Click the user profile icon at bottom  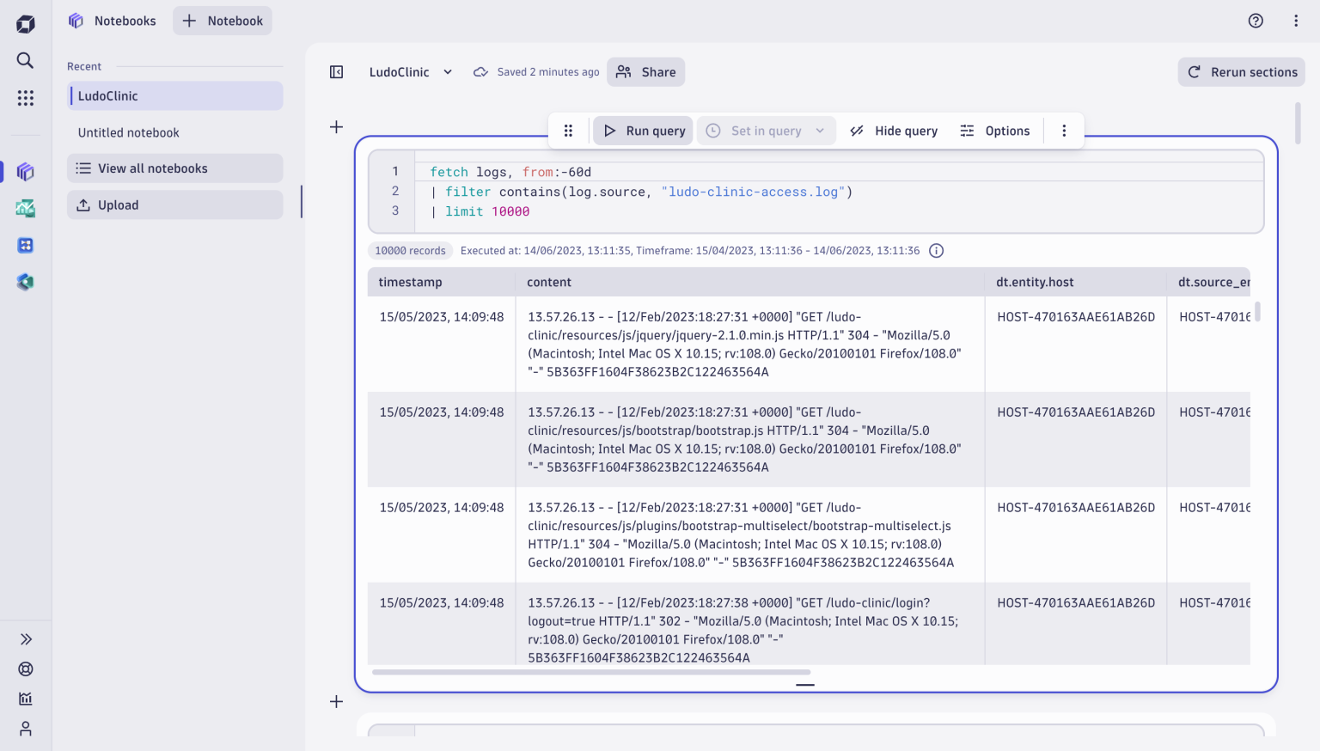tap(25, 729)
